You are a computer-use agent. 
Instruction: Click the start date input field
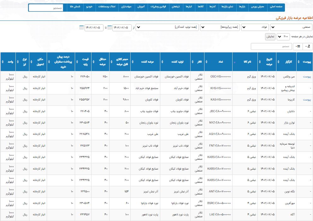(x=122, y=27)
